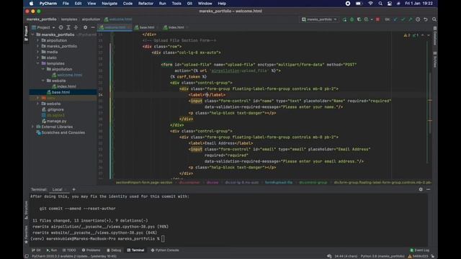
Task: Open the Project view selector dropdown
Action: 43,27
